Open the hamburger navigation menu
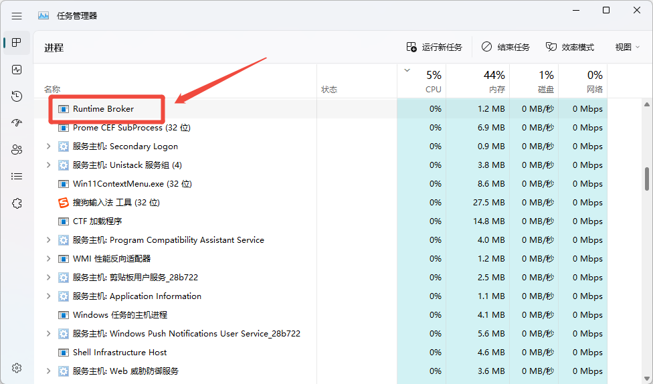The height and width of the screenshot is (384, 653). [x=17, y=16]
